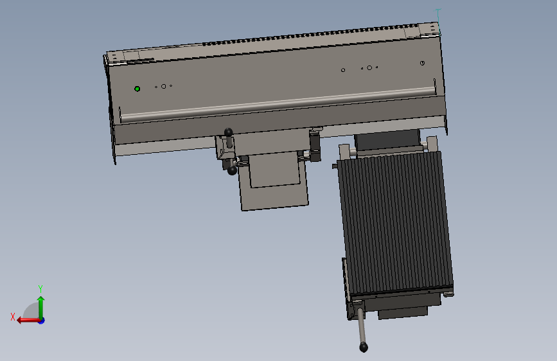This screenshot has height=361, width=557.
Task: Select the green point on the long panel
Action: (137, 89)
